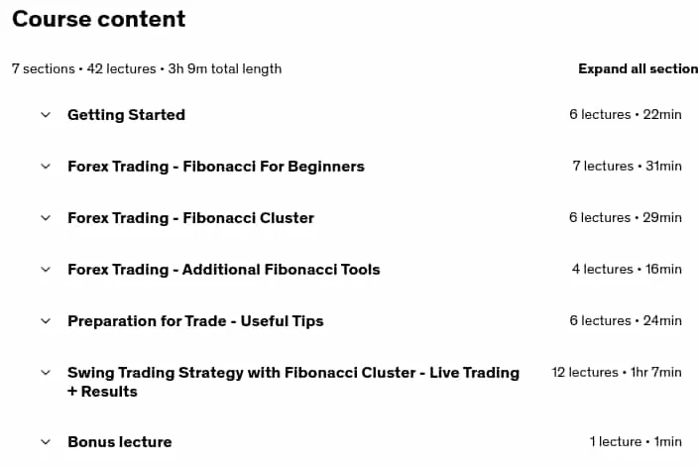Open Forex Trading - Fibonacci Cluster title
Viewport: 699px width, 468px height.
coord(190,218)
